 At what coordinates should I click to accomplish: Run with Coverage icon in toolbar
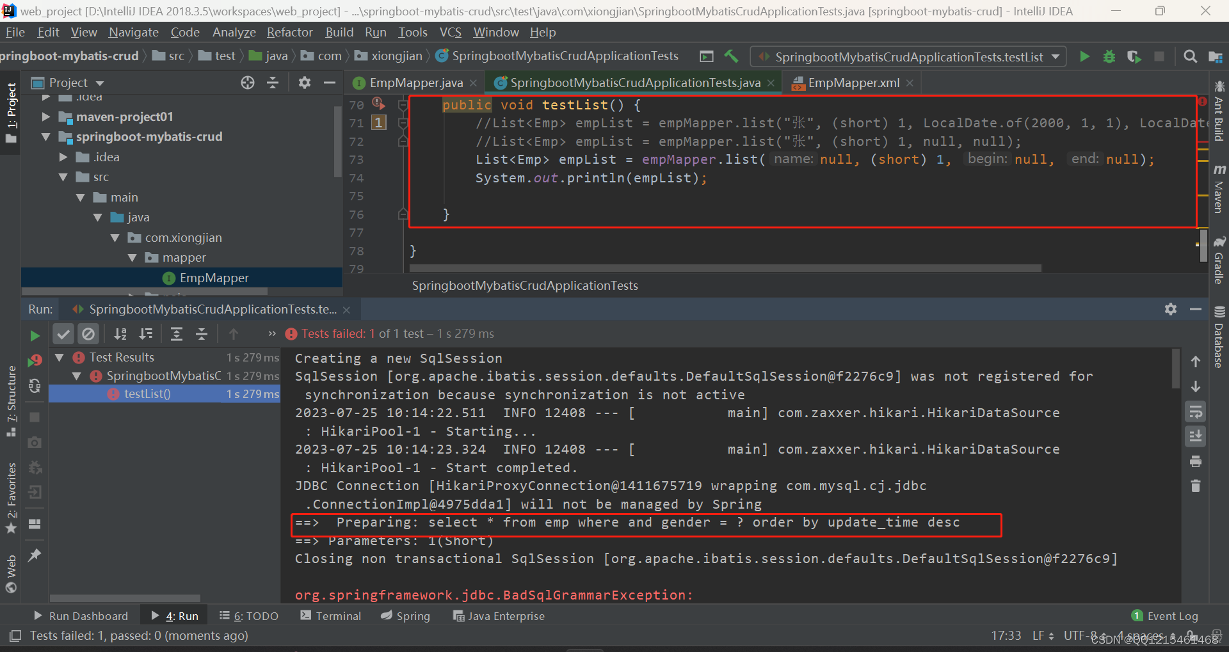[1134, 57]
